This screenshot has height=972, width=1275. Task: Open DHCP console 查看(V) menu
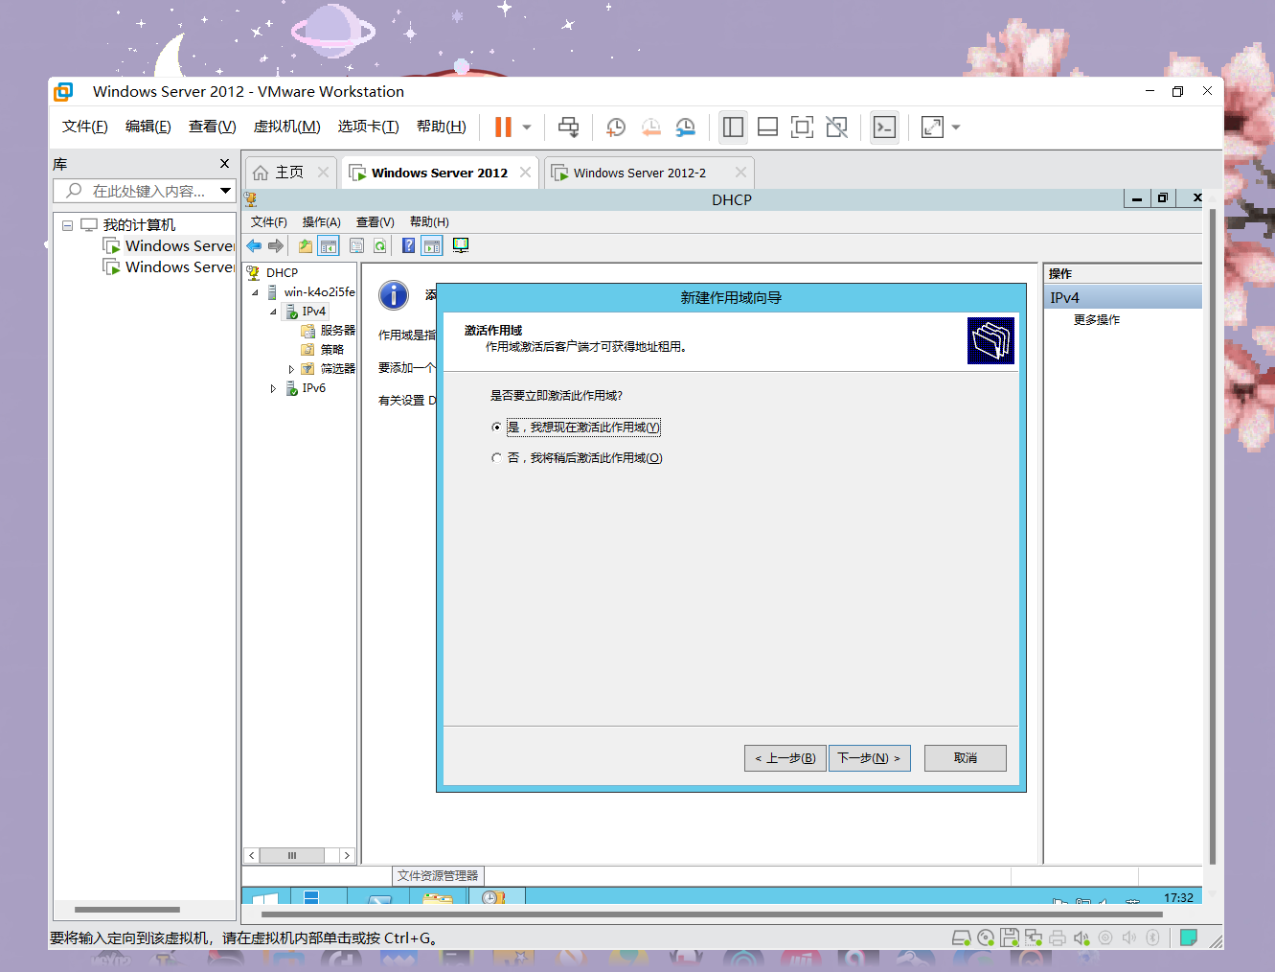(376, 222)
